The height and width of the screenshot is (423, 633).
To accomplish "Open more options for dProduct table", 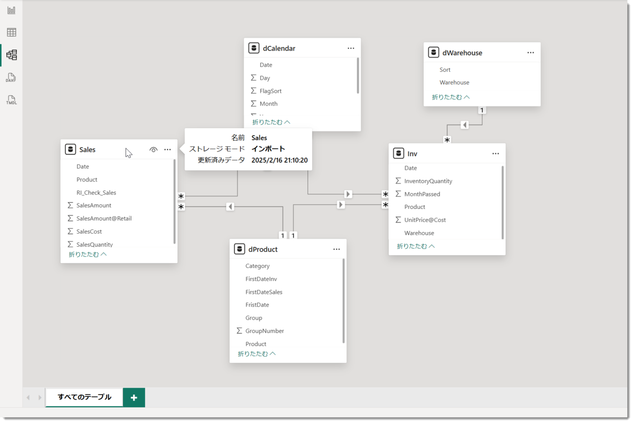I will [x=337, y=249].
